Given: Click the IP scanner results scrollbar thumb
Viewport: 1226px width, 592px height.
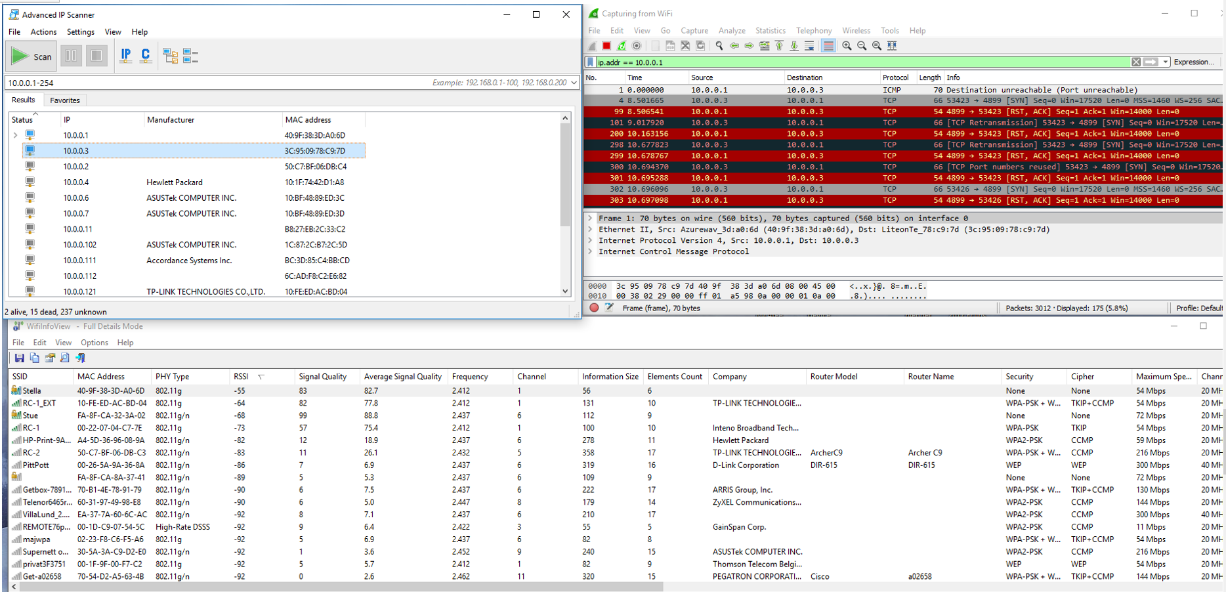Looking at the screenshot, I should click(565, 175).
